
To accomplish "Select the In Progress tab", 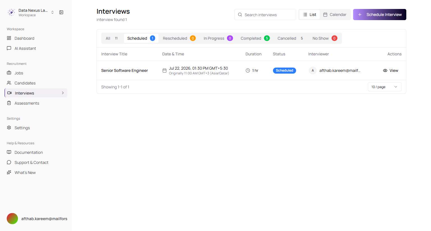I will (x=218, y=38).
